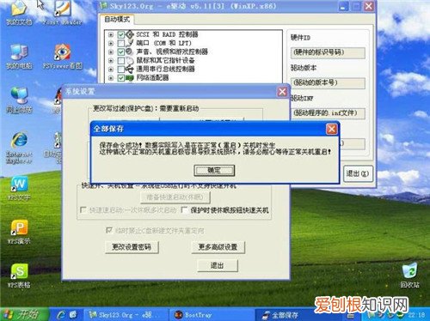Expand the Ports (COM and LPT) tree node
This screenshot has width=430, height=321.
(111, 44)
